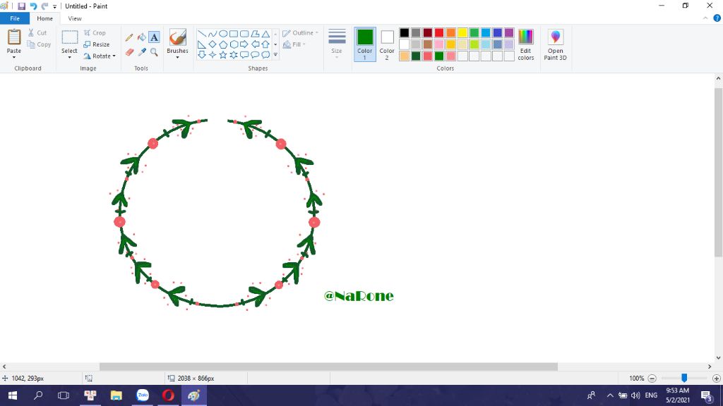Viewport: 723px width, 406px height.
Task: Switch to the View tab
Action: pos(75,18)
